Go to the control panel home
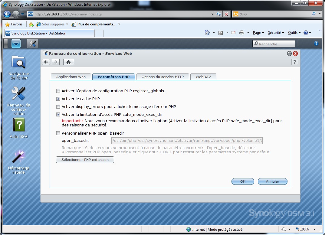Screen dimensions: 325x235 (69, 62)
